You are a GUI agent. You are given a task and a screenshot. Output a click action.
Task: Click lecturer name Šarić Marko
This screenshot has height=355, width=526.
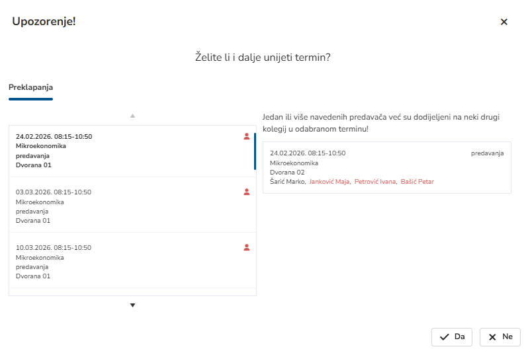286,181
